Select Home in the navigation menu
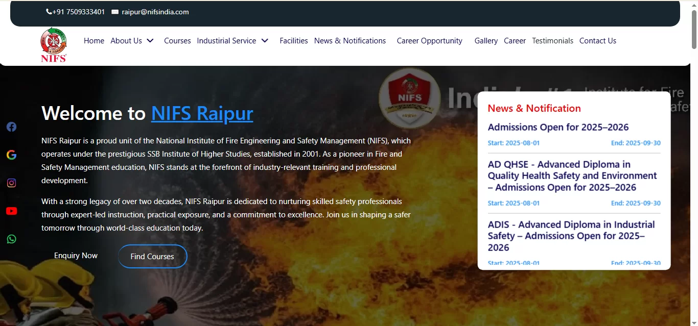The image size is (698, 326). click(94, 40)
